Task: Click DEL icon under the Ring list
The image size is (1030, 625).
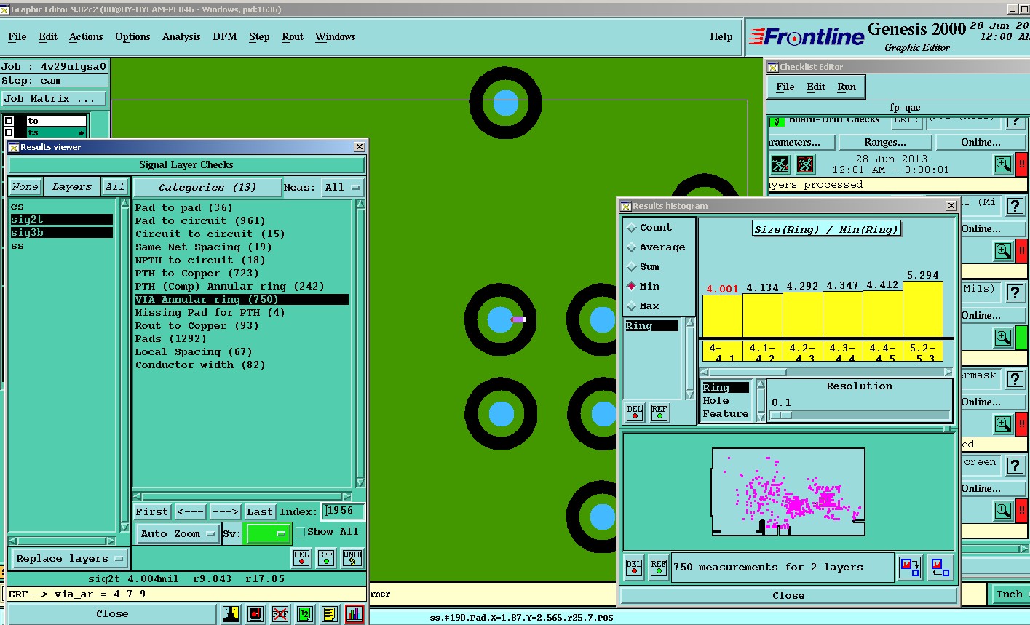Action: click(635, 413)
